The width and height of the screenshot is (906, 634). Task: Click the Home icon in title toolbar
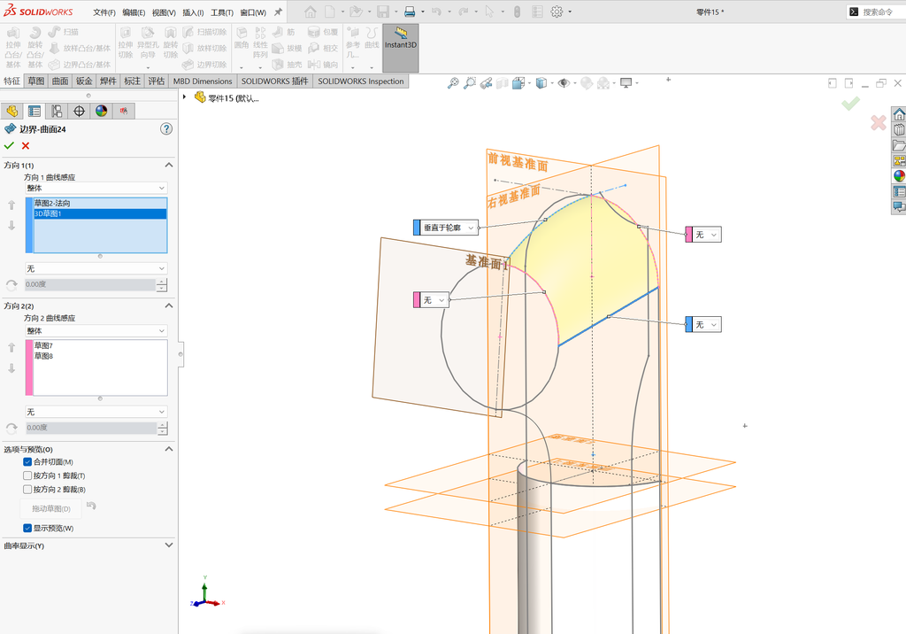click(311, 12)
